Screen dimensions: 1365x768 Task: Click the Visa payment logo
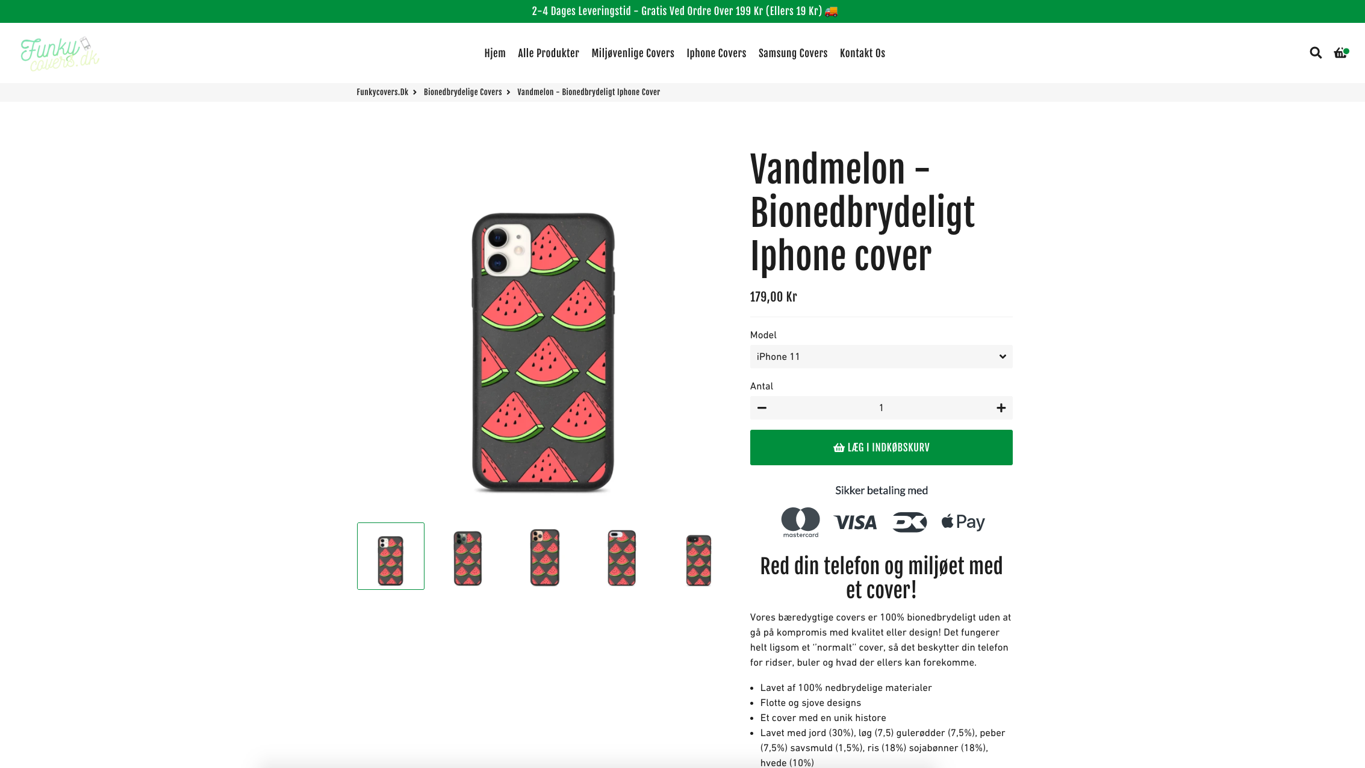click(x=855, y=522)
